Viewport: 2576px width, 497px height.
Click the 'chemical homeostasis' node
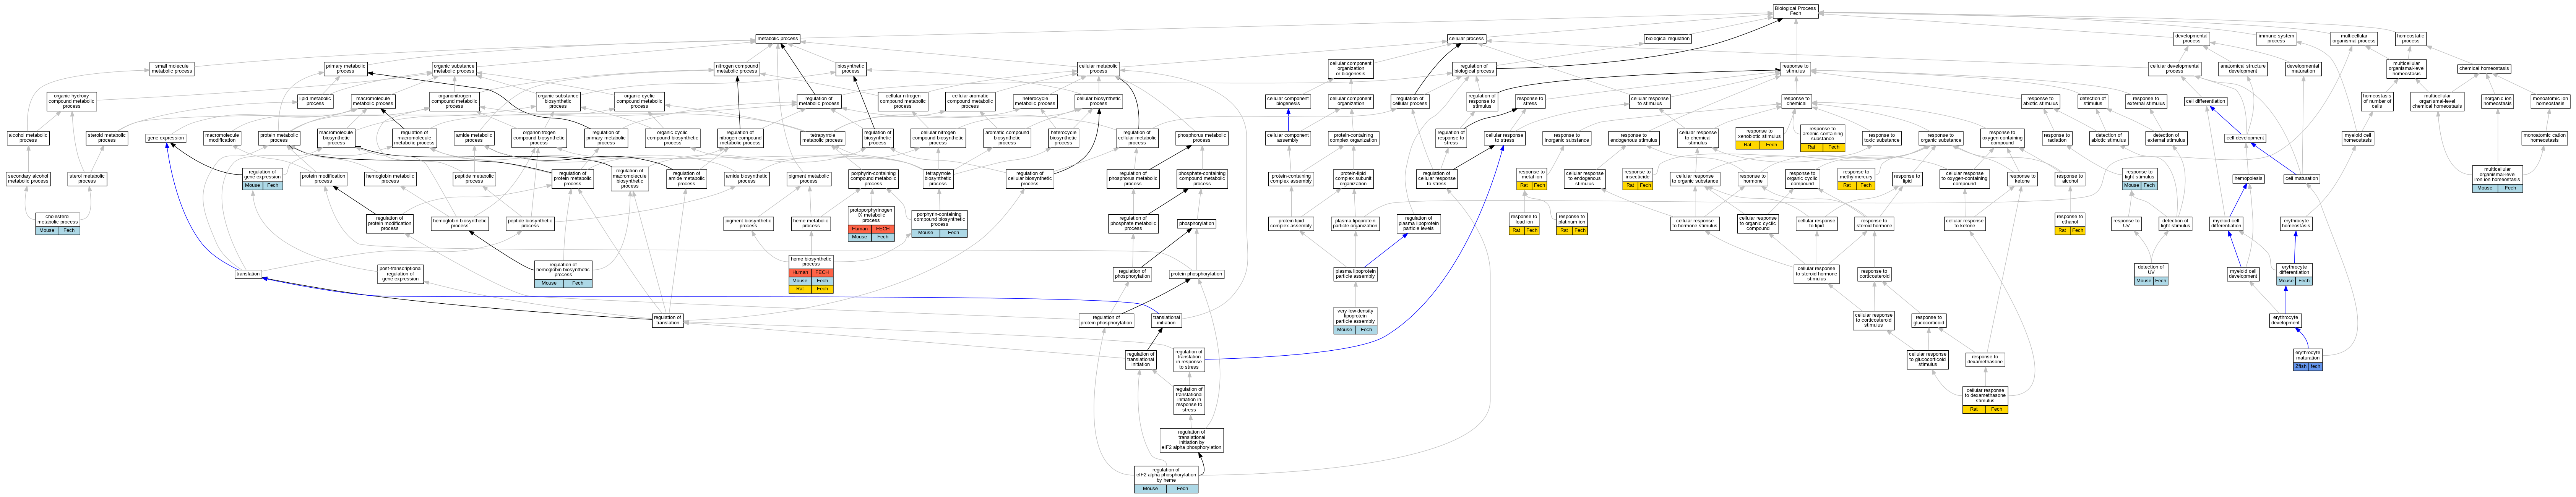(x=2484, y=69)
